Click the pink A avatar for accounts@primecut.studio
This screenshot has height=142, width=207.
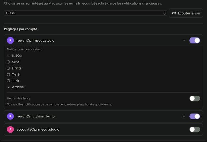click(10, 129)
